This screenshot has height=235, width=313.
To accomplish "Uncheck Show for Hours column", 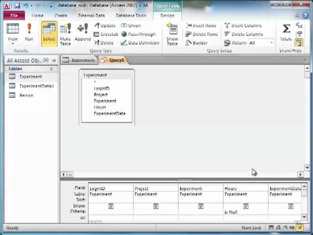I will tap(246, 206).
